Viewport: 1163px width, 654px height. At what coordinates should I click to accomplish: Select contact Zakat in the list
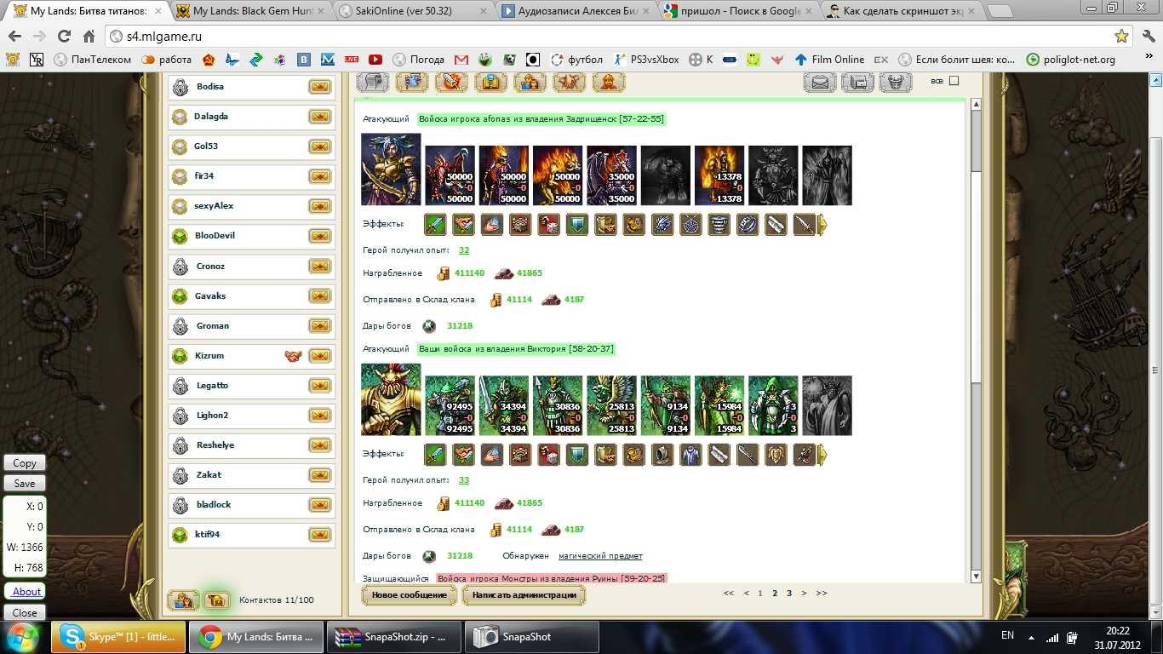tap(251, 475)
